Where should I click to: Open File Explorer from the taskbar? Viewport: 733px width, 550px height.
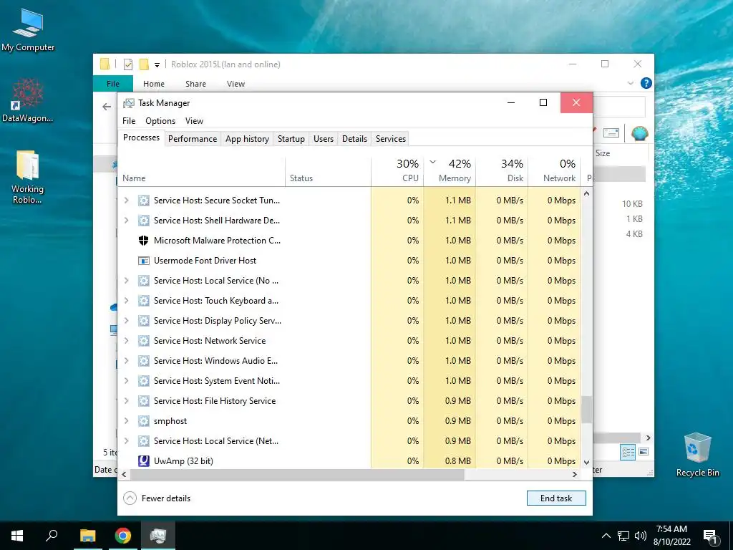pyautogui.click(x=87, y=536)
